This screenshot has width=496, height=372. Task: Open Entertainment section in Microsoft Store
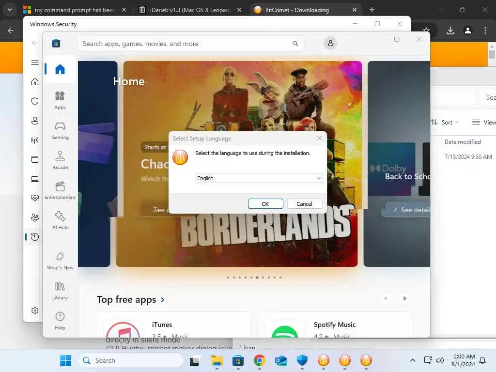point(60,191)
